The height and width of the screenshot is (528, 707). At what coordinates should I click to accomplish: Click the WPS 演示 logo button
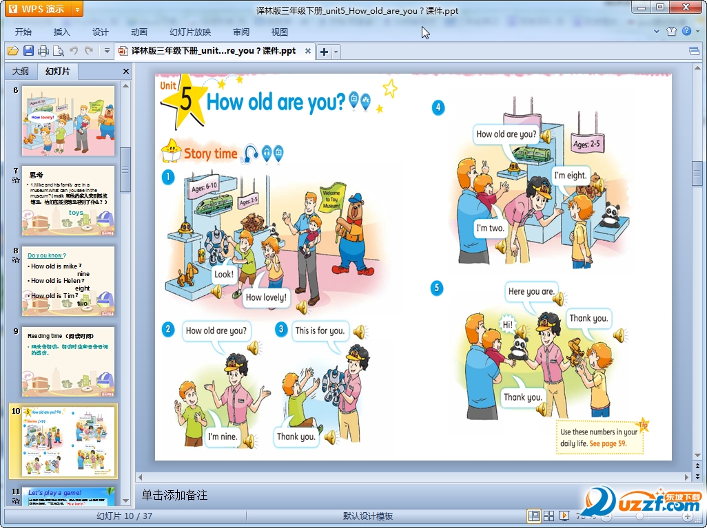[39, 9]
